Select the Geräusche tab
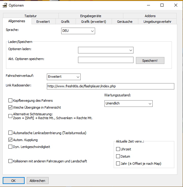 [125, 22]
